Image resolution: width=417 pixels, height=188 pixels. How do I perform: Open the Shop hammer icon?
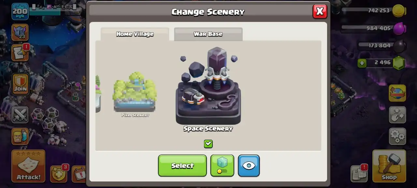pyautogui.click(x=389, y=165)
